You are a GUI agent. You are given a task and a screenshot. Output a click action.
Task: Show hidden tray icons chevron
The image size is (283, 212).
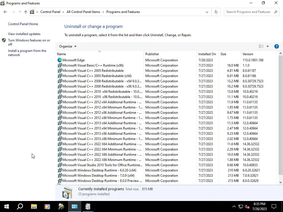[x=234, y=206]
